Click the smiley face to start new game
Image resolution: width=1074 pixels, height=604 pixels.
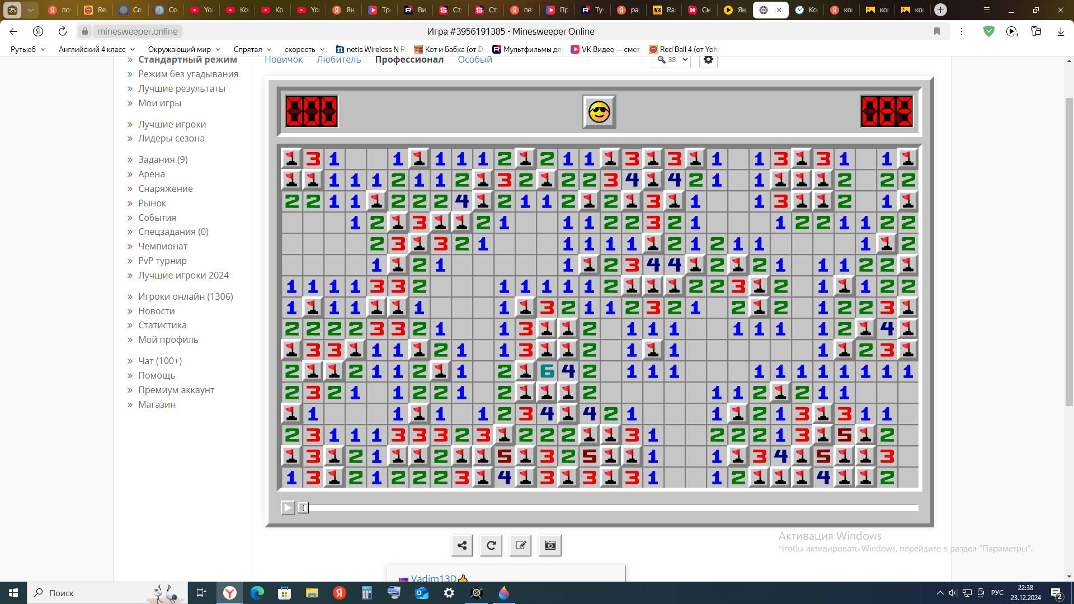[599, 111]
